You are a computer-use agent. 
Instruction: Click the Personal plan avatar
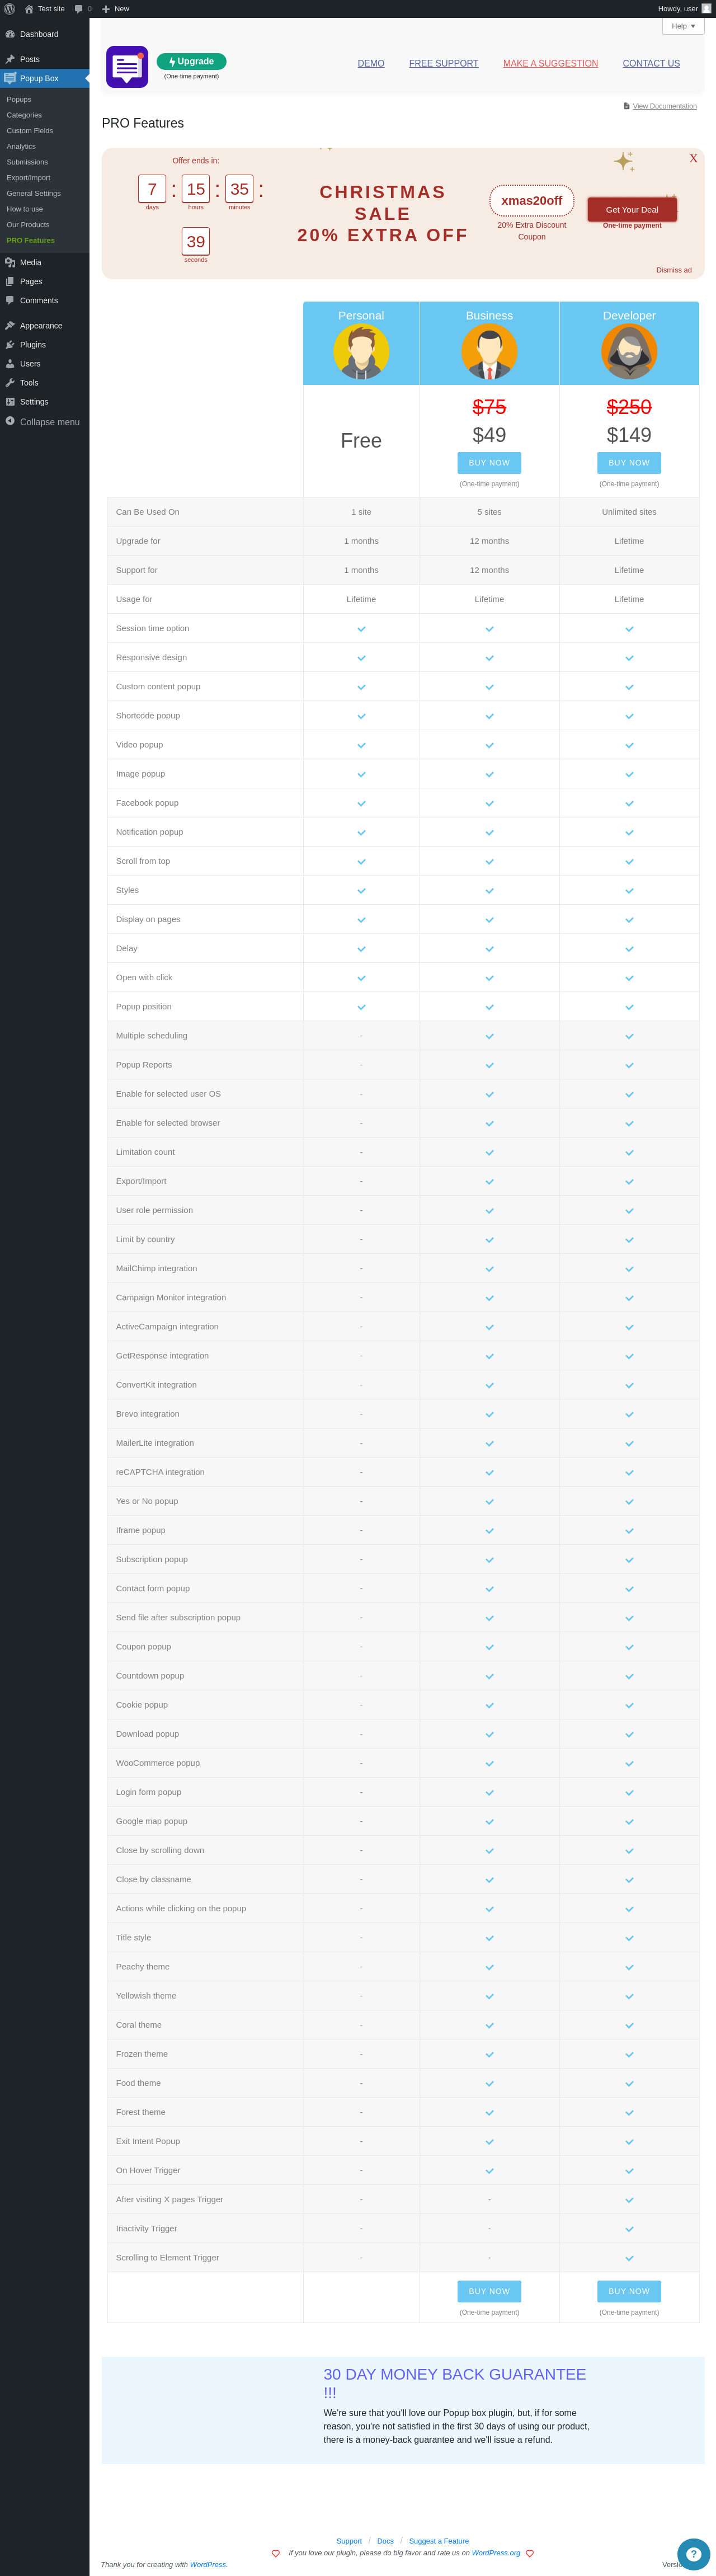pos(361,351)
